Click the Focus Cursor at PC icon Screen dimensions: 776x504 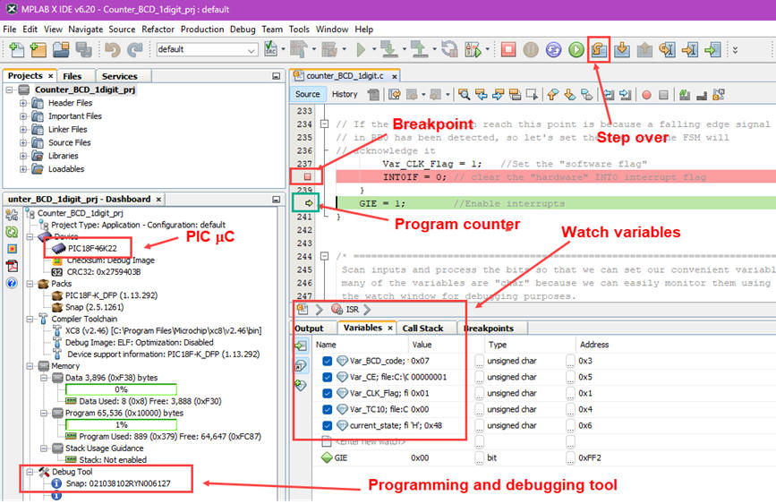[x=712, y=49]
